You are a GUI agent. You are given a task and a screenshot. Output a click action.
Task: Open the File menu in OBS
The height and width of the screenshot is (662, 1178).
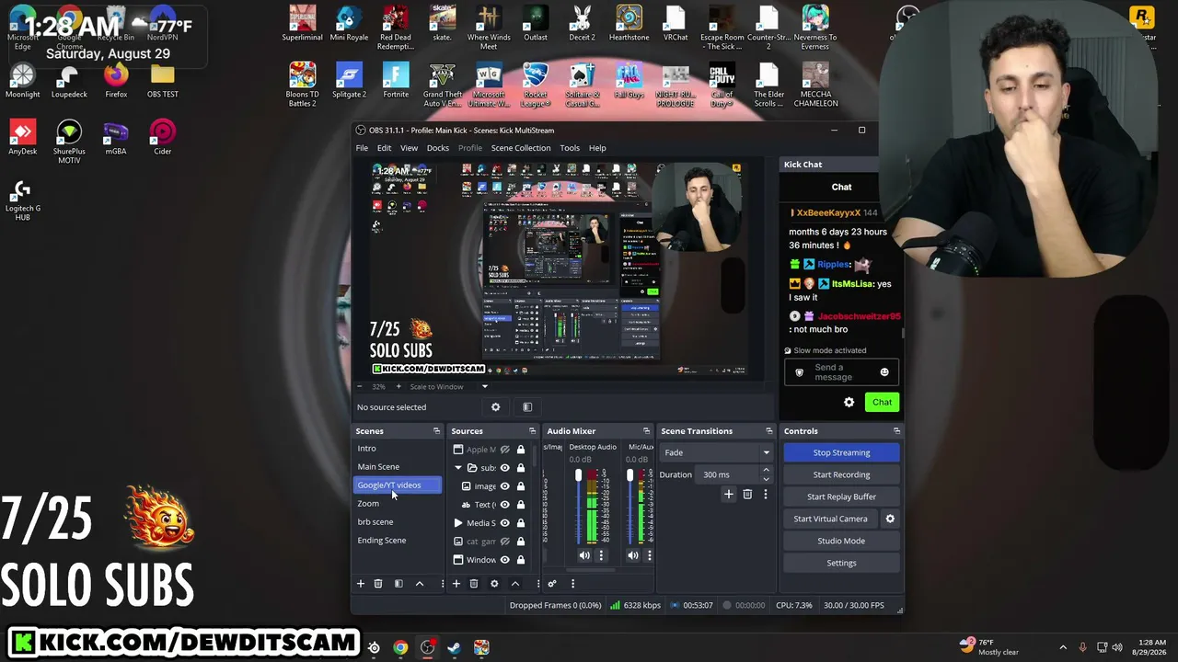pos(362,148)
